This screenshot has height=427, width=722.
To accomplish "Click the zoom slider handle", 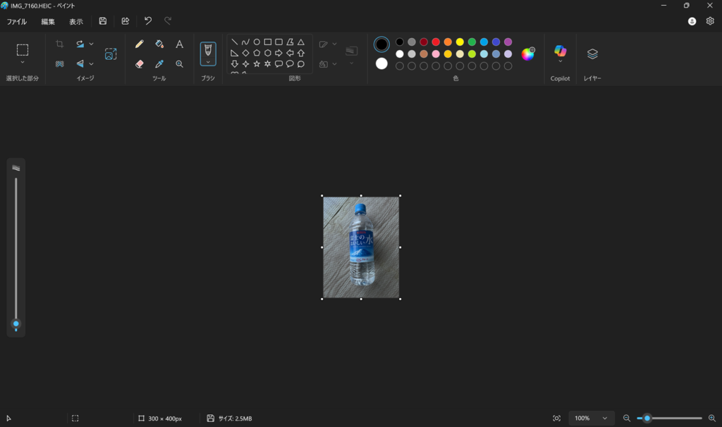I will pyautogui.click(x=647, y=419).
